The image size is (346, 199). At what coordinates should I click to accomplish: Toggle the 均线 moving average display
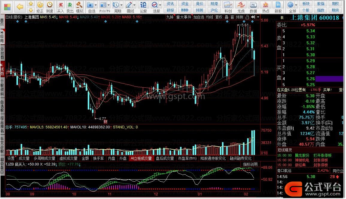(209, 17)
